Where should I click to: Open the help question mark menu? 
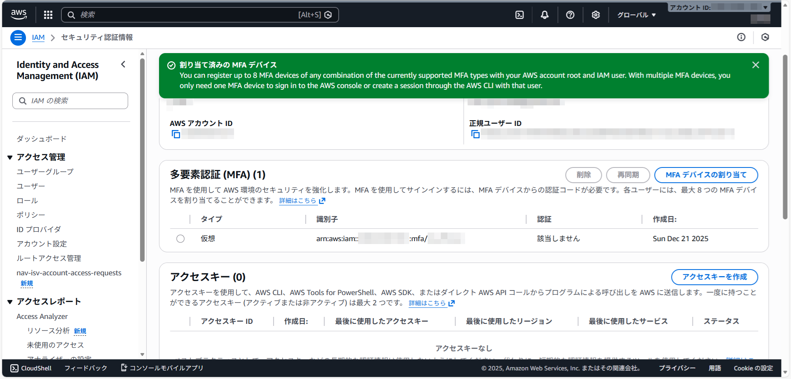coord(570,15)
